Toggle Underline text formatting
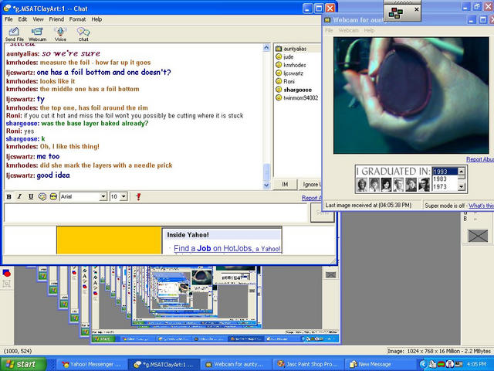The image size is (494, 371). point(31,196)
